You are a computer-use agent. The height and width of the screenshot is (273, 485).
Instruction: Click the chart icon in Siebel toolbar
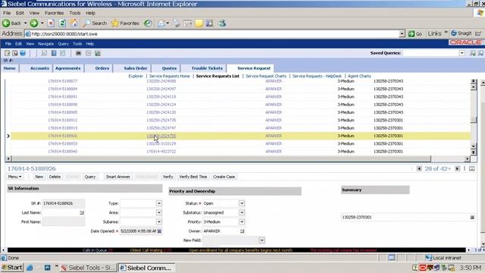[98, 53]
